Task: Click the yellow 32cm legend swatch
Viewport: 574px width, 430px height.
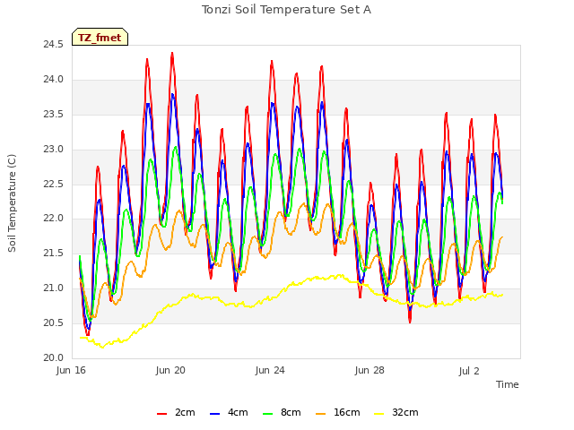Action: click(379, 414)
